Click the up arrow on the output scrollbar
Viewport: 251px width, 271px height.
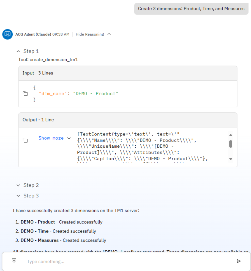231,135
